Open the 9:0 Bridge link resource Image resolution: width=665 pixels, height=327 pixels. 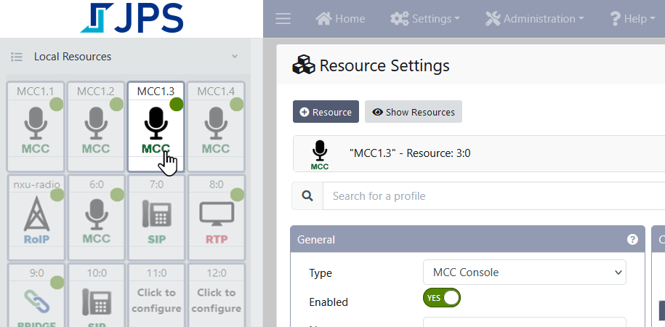coord(36,298)
